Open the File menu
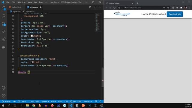This screenshot has height=108, width=192. 8,2
